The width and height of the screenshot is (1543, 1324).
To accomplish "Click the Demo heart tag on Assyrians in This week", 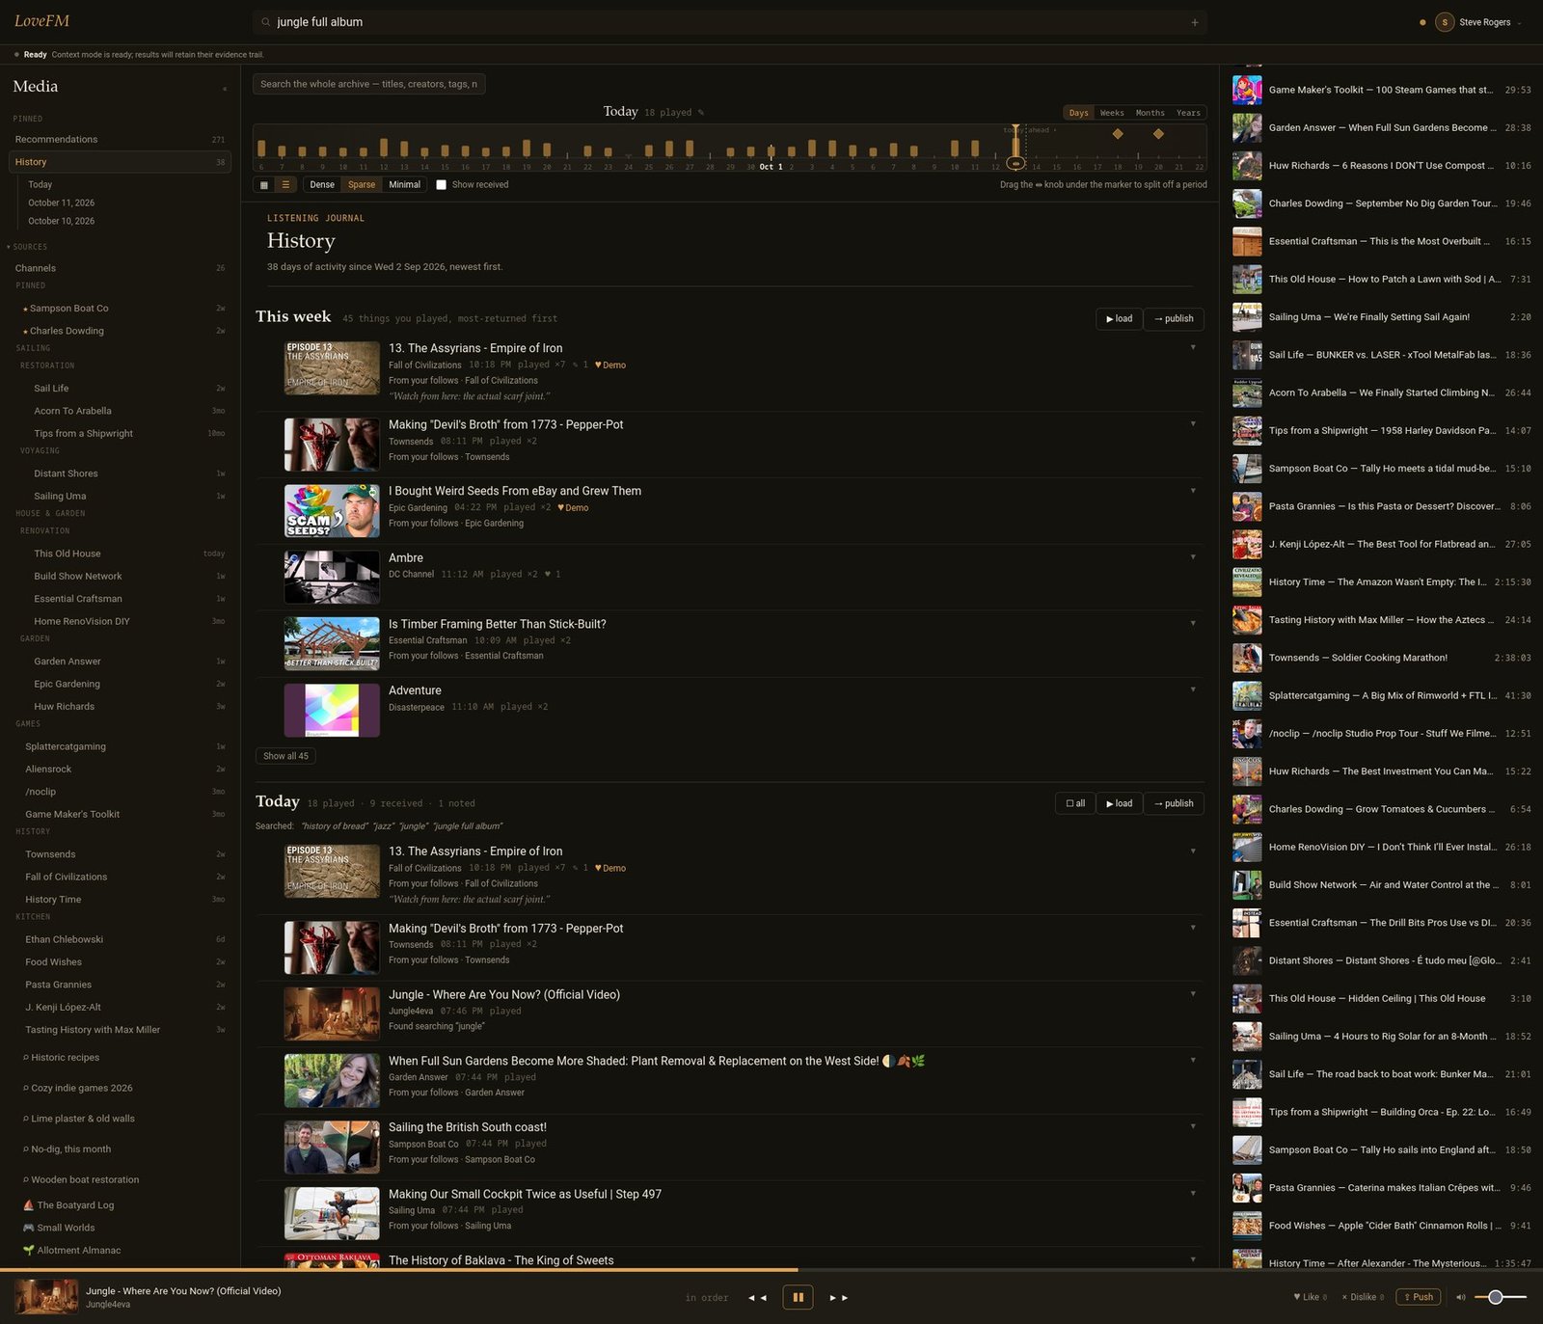I will pos(610,365).
